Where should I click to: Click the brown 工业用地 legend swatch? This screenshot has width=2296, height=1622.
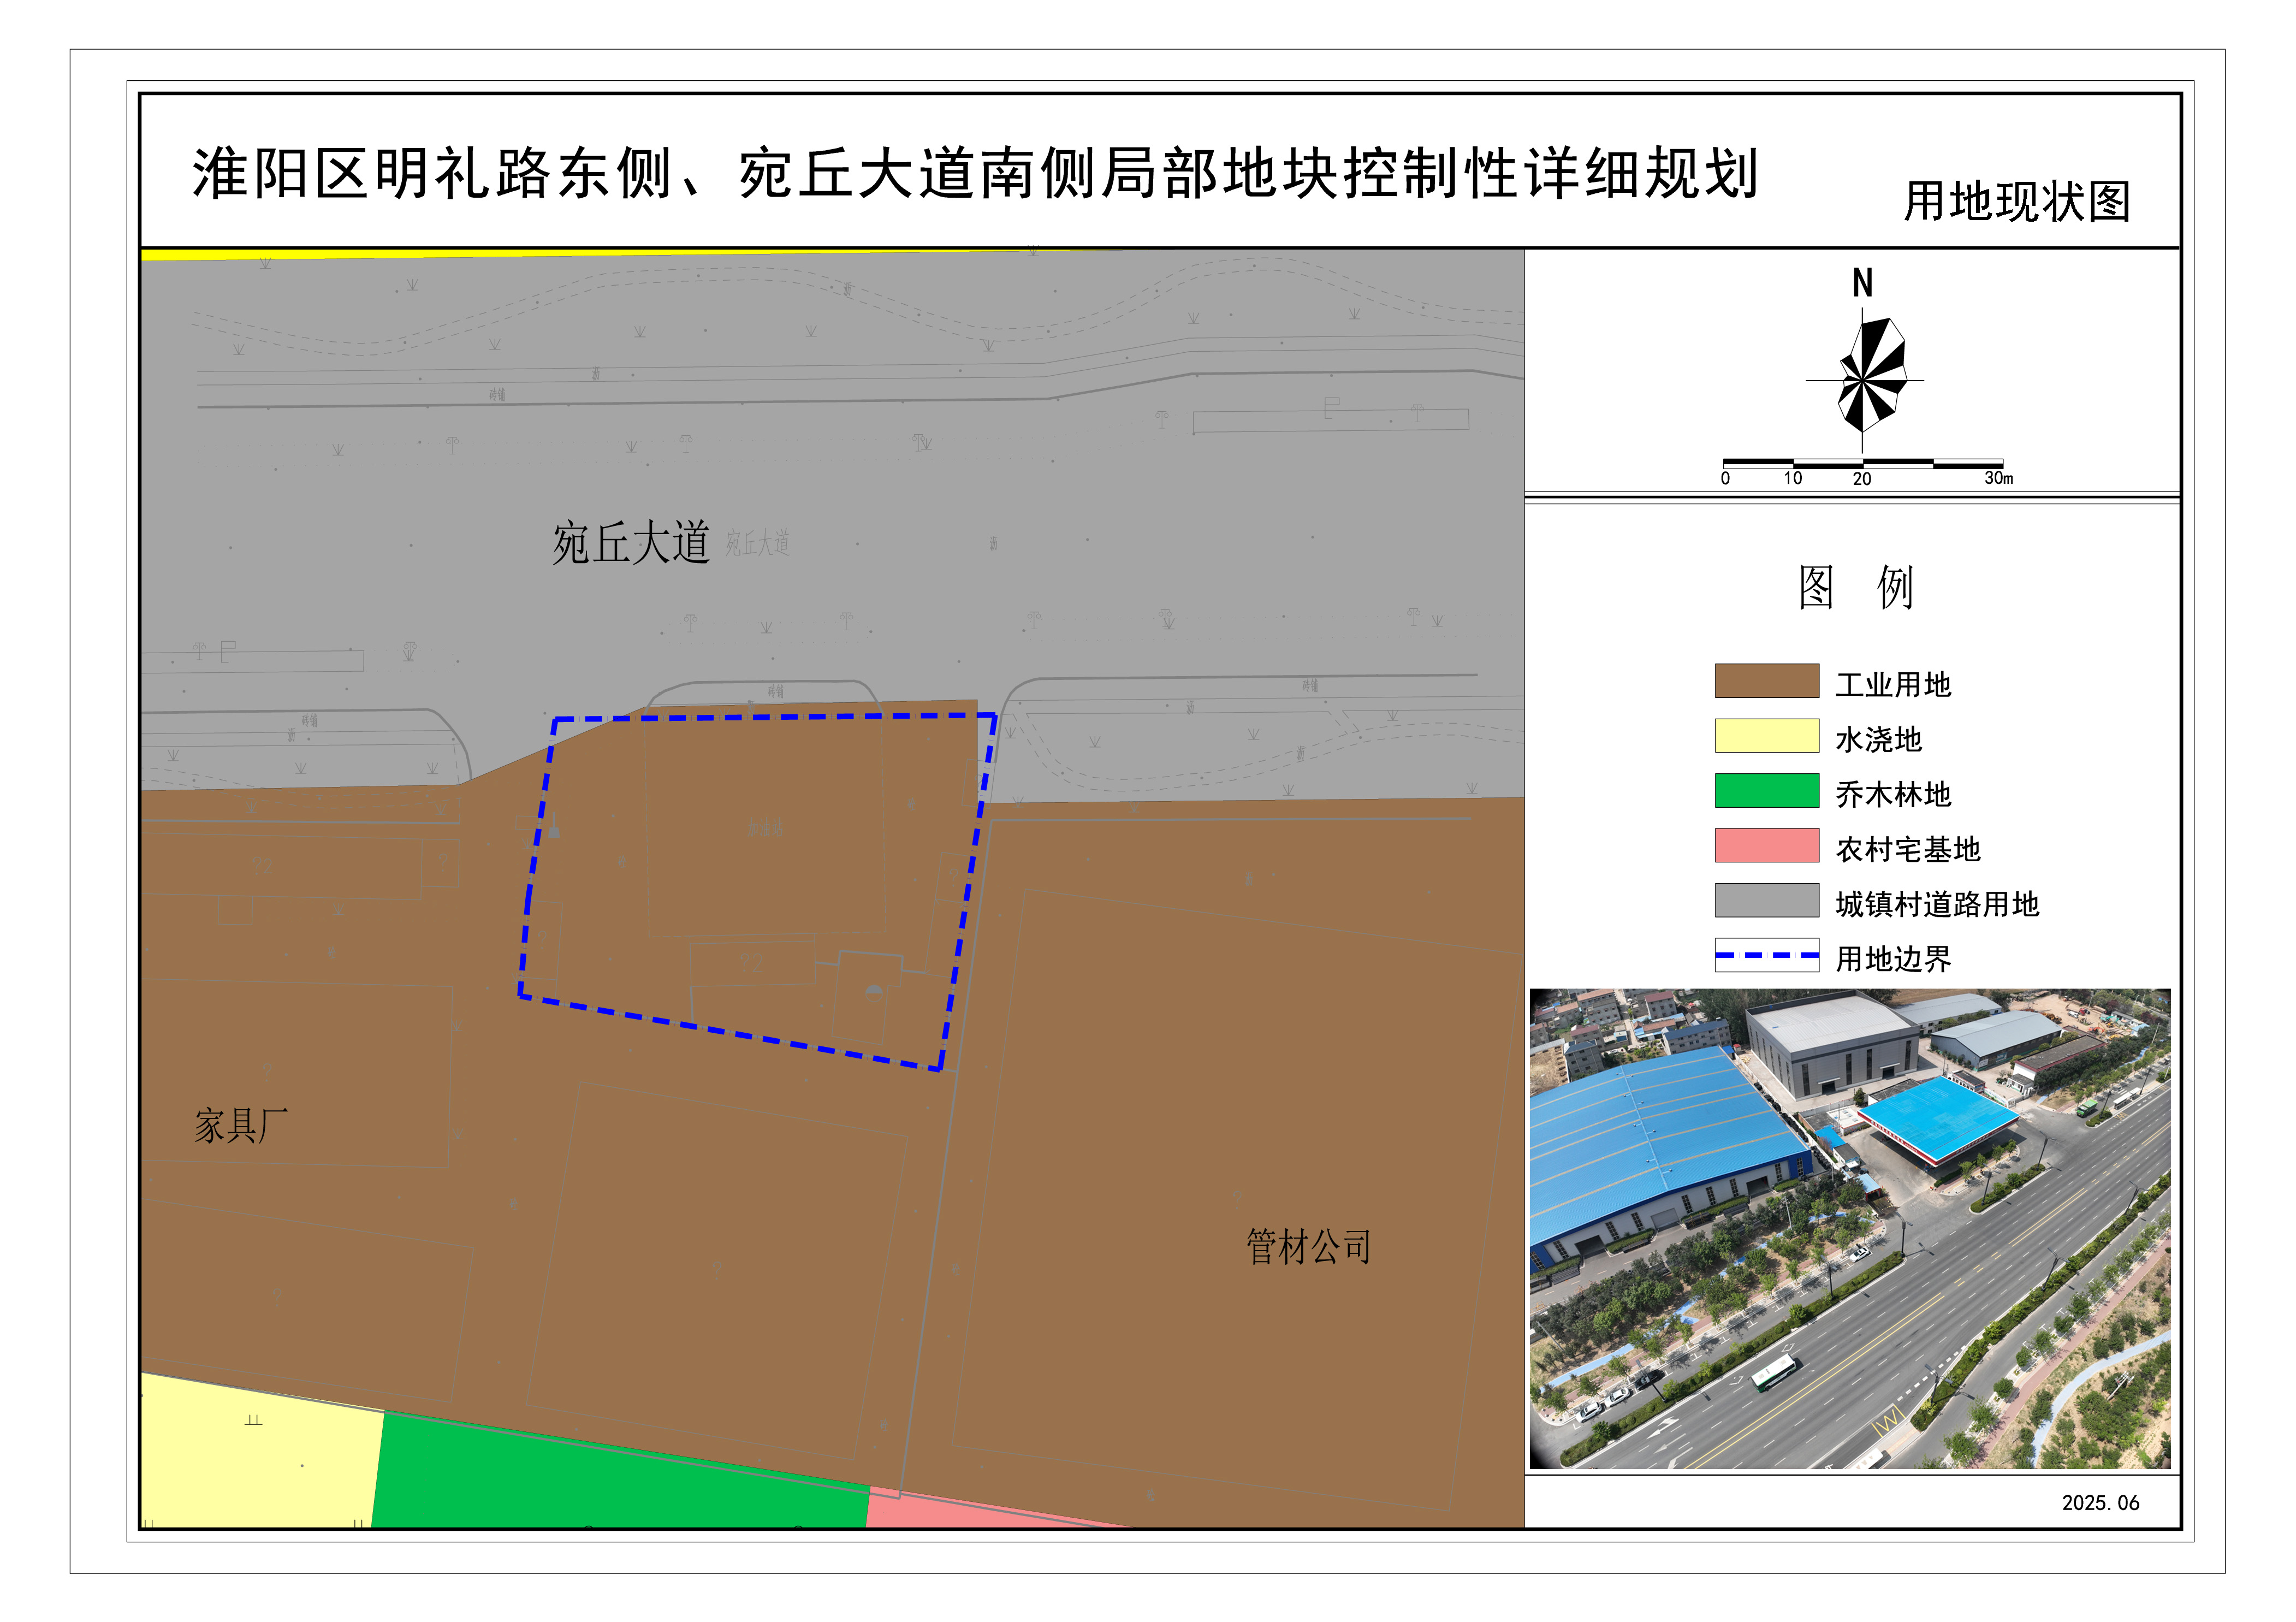click(x=1766, y=681)
